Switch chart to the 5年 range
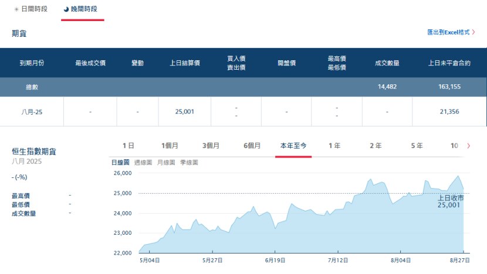 (417, 146)
